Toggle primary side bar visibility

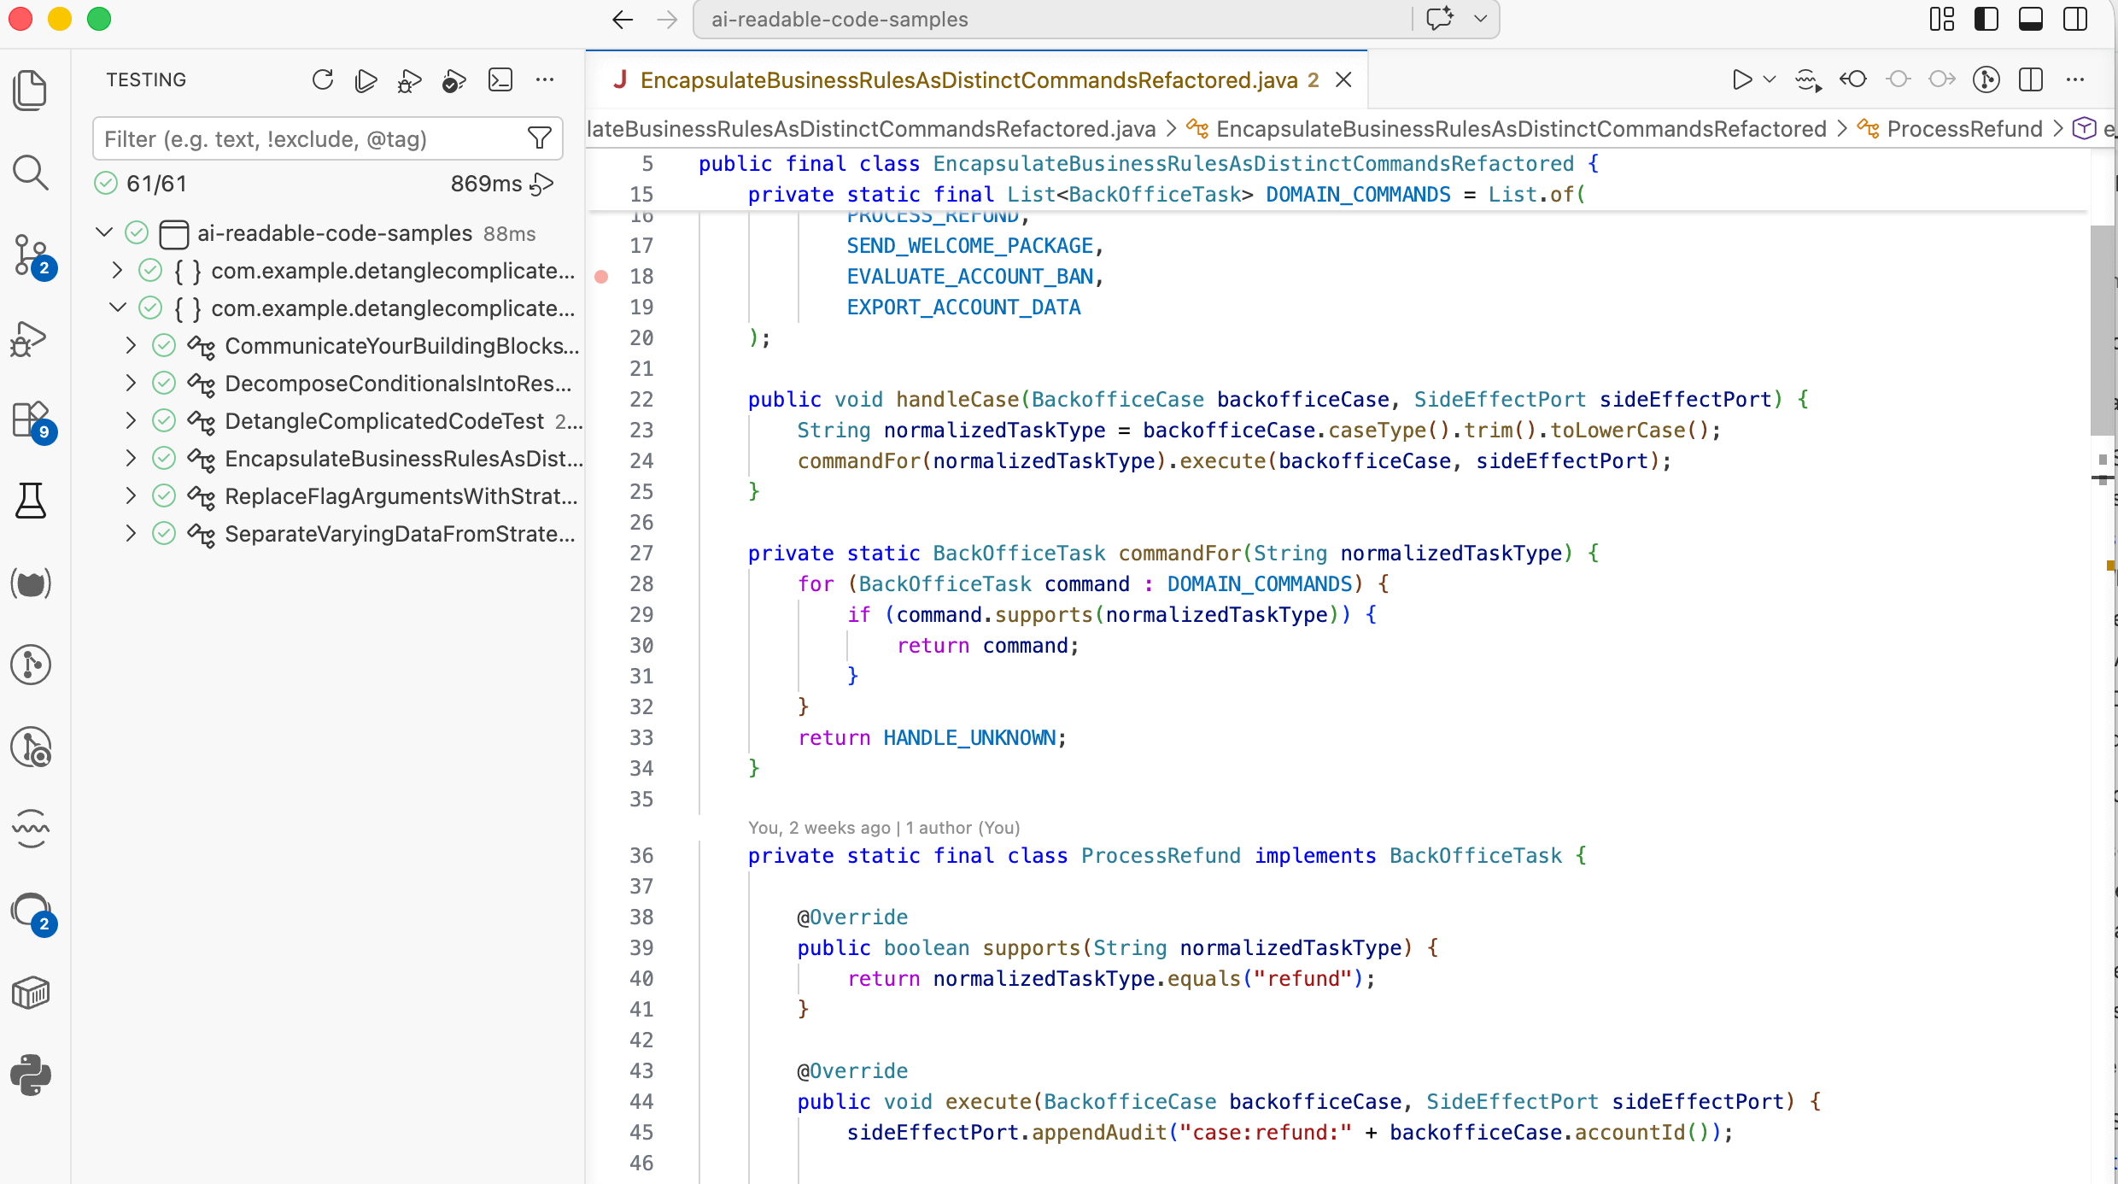click(1986, 19)
